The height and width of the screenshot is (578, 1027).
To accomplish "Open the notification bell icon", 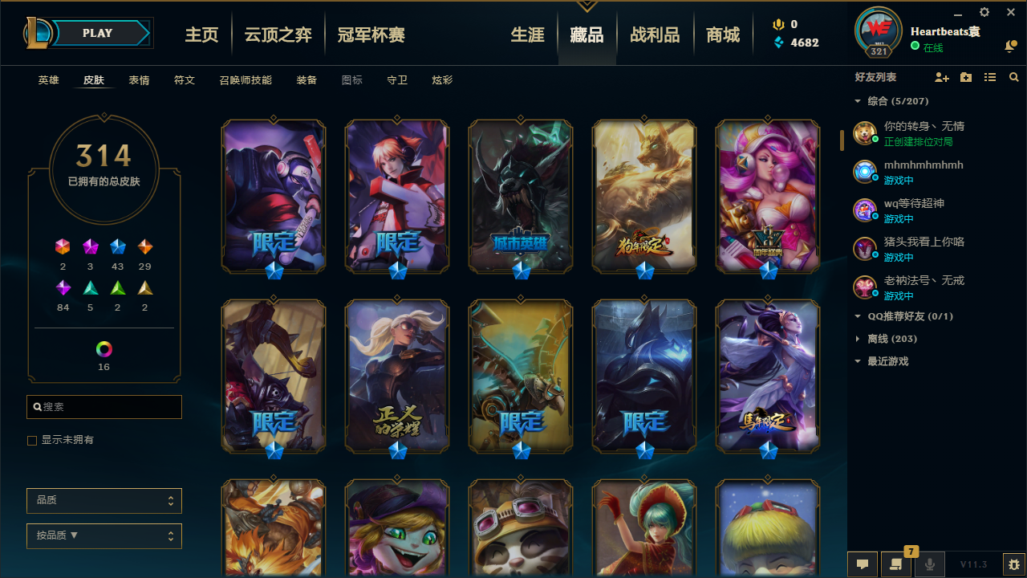I will [1010, 47].
